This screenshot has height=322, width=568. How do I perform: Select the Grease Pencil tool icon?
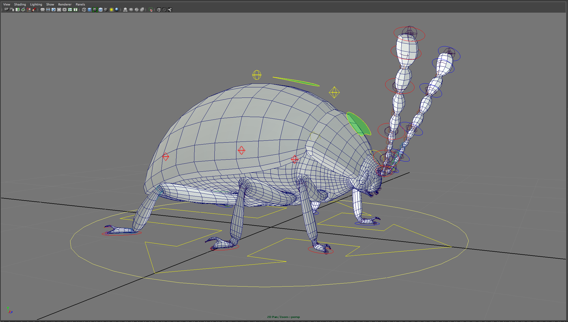point(34,10)
